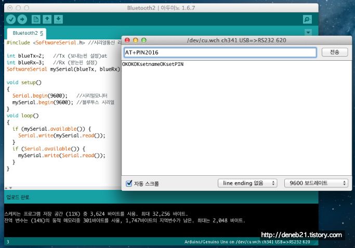
Task: Click the Arduino/Genuino Uno board status text
Action: (x=247, y=242)
